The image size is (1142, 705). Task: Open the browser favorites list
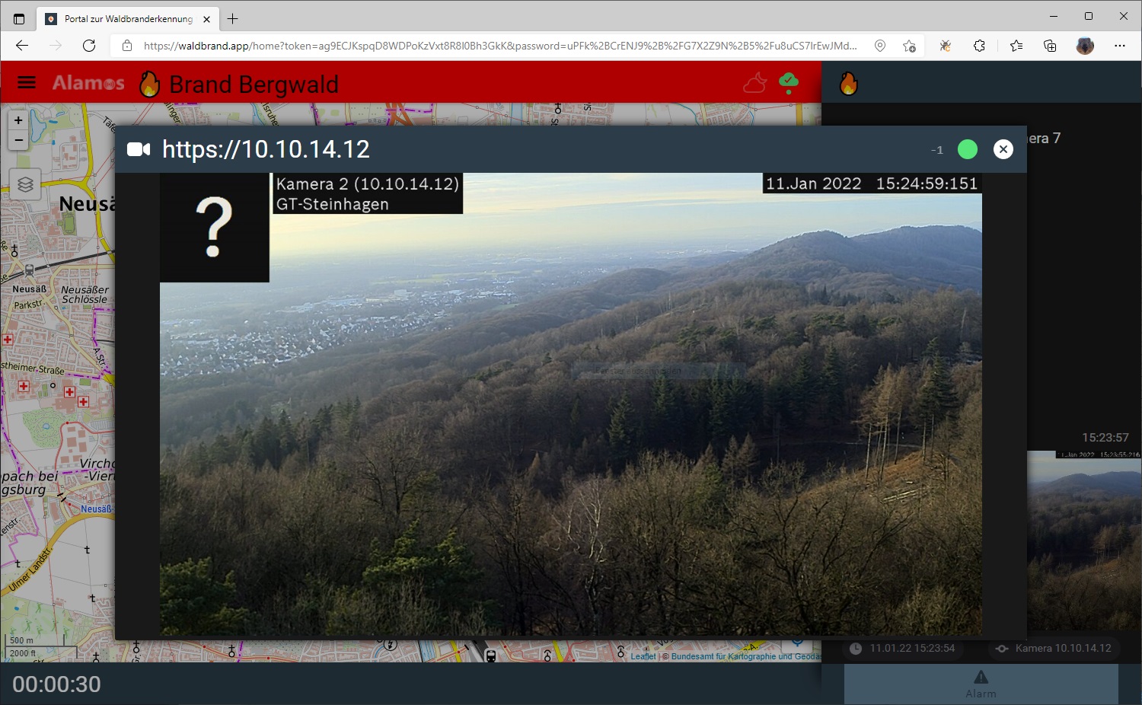pos(1016,46)
